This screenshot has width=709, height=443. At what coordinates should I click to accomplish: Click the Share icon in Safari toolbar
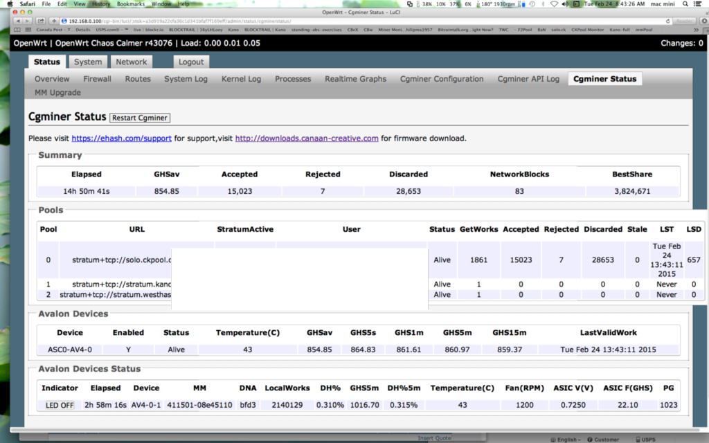pos(41,21)
